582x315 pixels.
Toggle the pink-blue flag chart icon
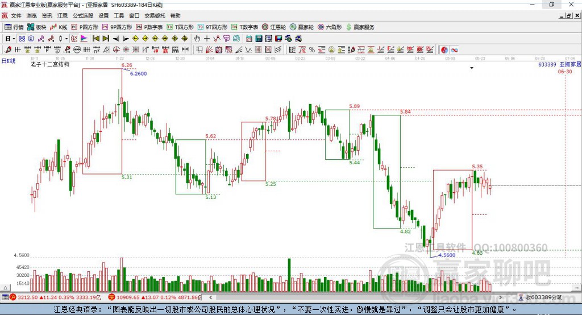[85, 39]
